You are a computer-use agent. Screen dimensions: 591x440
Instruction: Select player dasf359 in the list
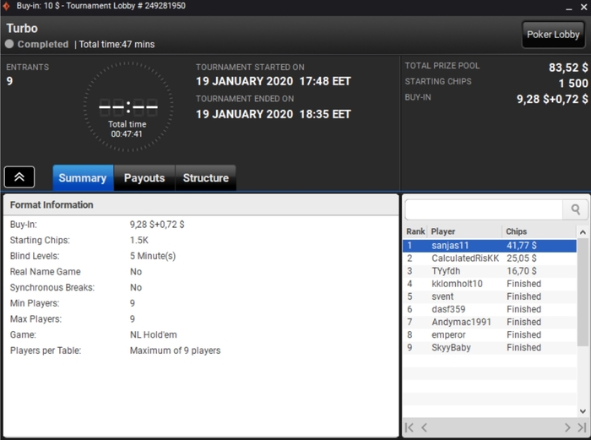click(490, 310)
